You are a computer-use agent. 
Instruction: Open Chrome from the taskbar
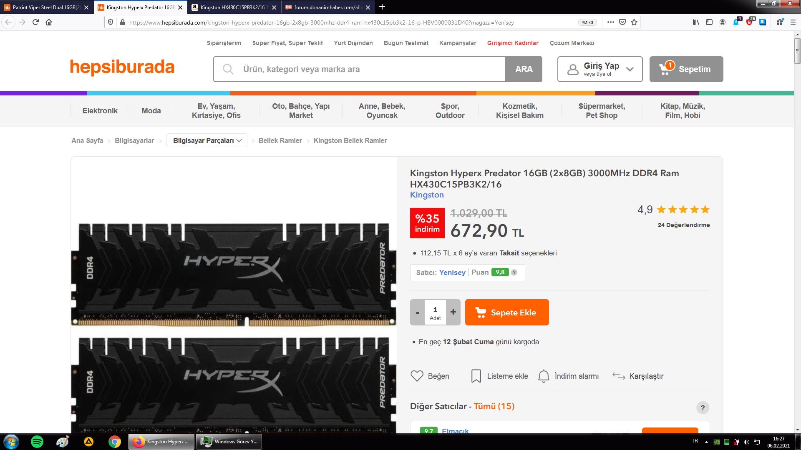click(x=115, y=442)
